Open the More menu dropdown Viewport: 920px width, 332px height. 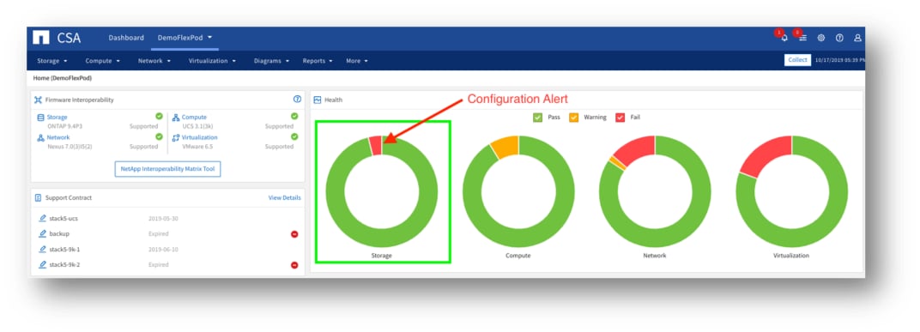(x=357, y=60)
